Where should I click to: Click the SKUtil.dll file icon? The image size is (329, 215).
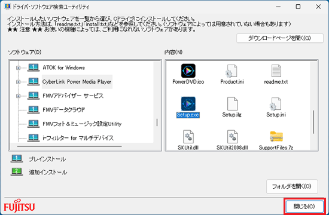188,137
